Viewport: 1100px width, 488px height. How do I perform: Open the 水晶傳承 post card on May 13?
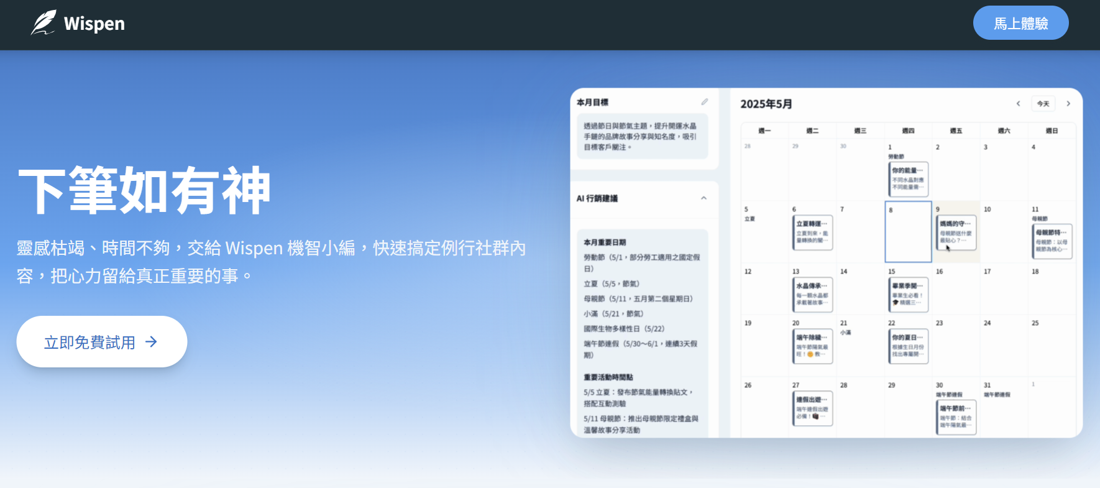812,295
